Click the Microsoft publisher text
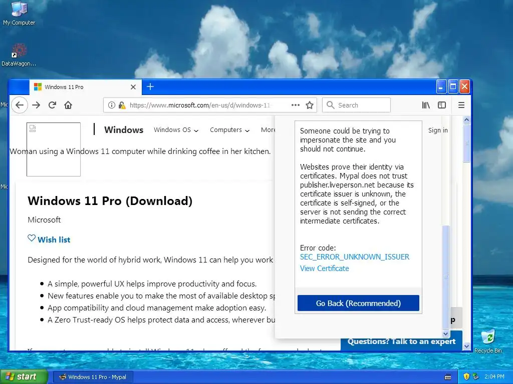This screenshot has height=384, width=513. click(44, 220)
